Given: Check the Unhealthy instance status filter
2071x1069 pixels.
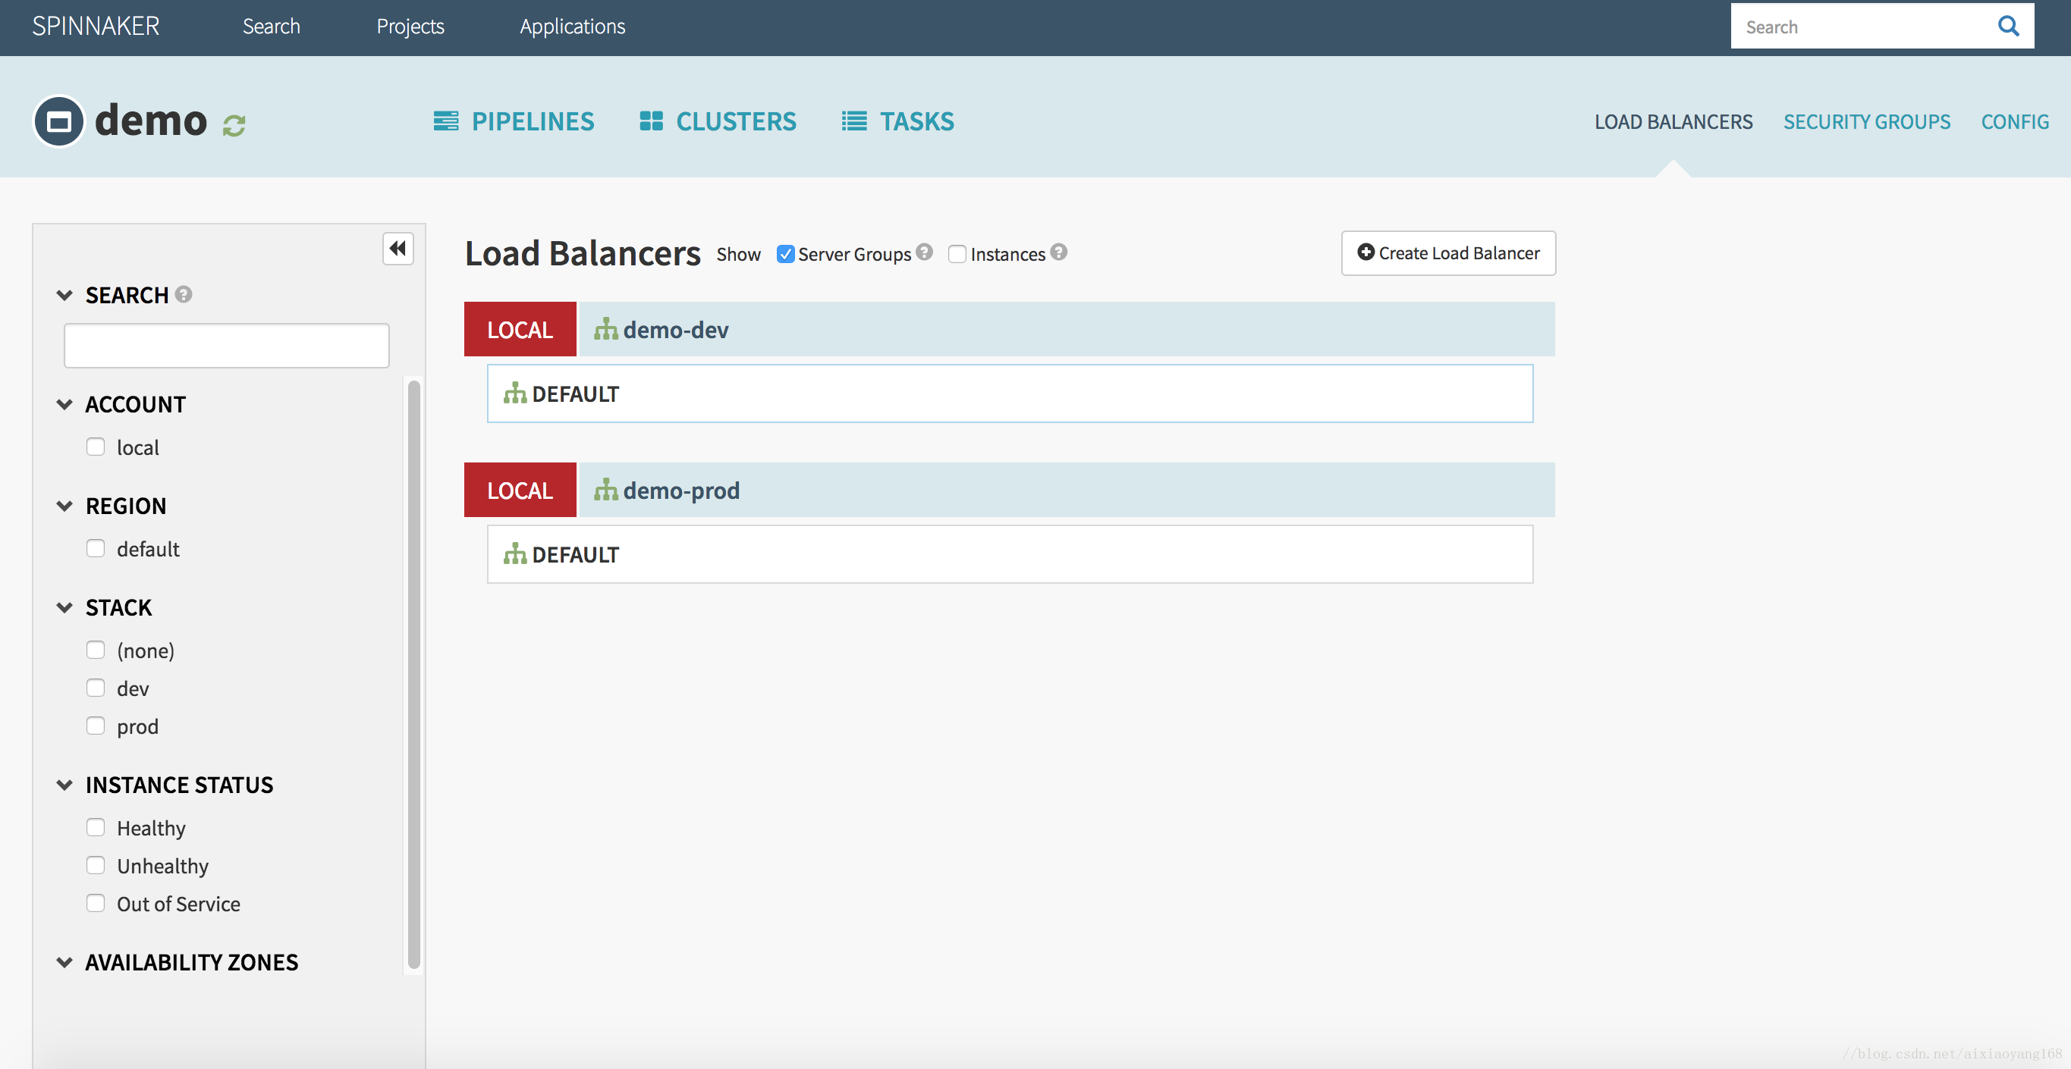Looking at the screenshot, I should click(x=96, y=865).
